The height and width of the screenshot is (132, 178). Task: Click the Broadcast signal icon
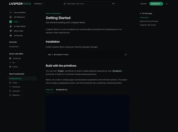tap(10, 87)
